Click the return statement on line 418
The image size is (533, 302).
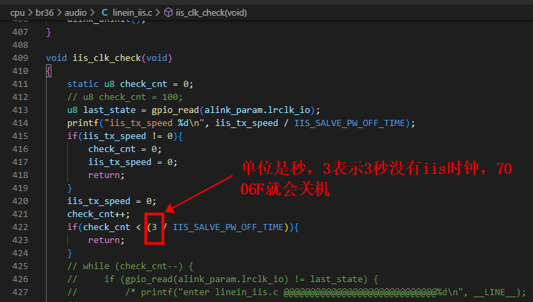coord(106,175)
